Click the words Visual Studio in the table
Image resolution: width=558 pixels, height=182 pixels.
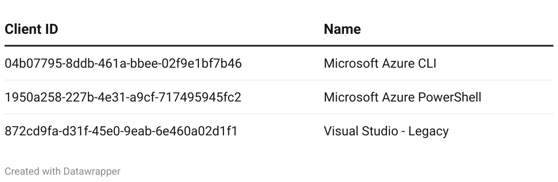359,131
